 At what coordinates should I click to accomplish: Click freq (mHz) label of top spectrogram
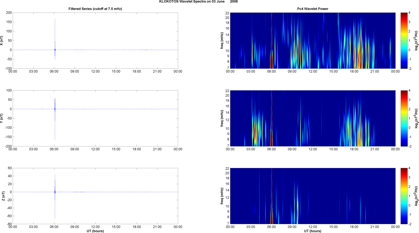coord(222,41)
